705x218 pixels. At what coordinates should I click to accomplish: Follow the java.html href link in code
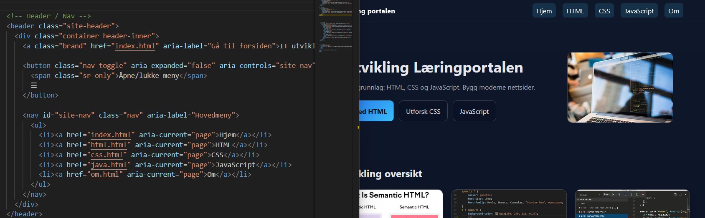pos(109,165)
